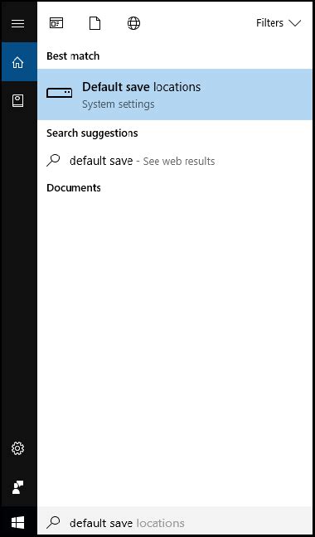Focus the 'default save locations' search box
The width and height of the screenshot is (315, 537).
[175, 522]
